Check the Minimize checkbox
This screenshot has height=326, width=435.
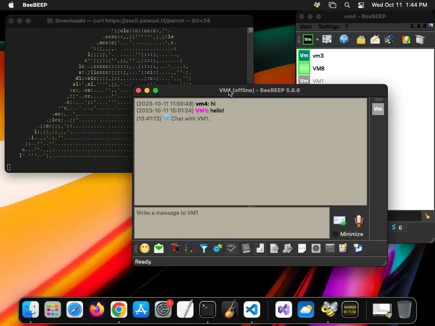pyautogui.click(x=336, y=234)
